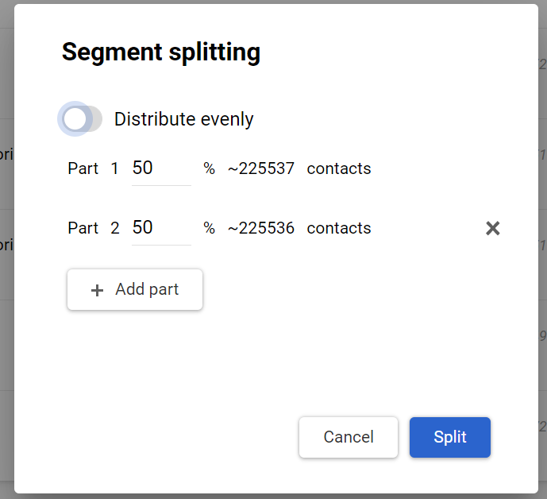Toggle the Distribute evenly switch

tap(81, 119)
